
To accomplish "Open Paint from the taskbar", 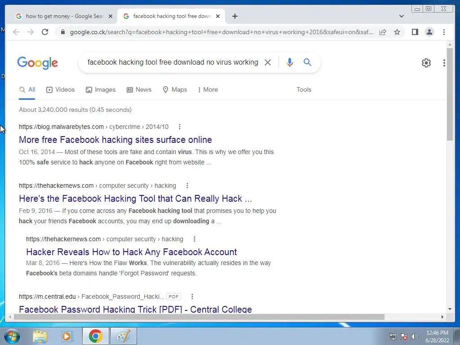I will [x=124, y=336].
